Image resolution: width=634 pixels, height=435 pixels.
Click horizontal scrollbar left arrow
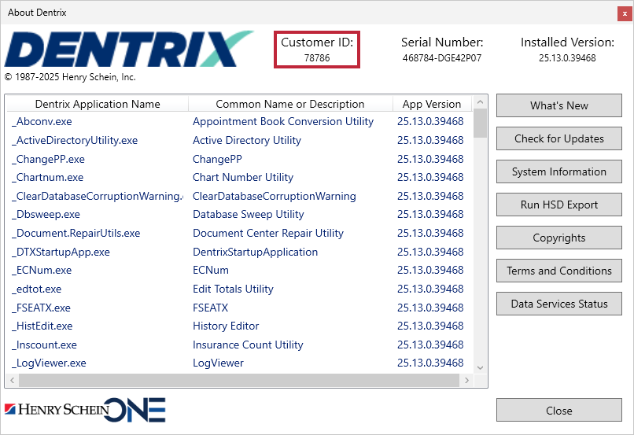(12, 380)
